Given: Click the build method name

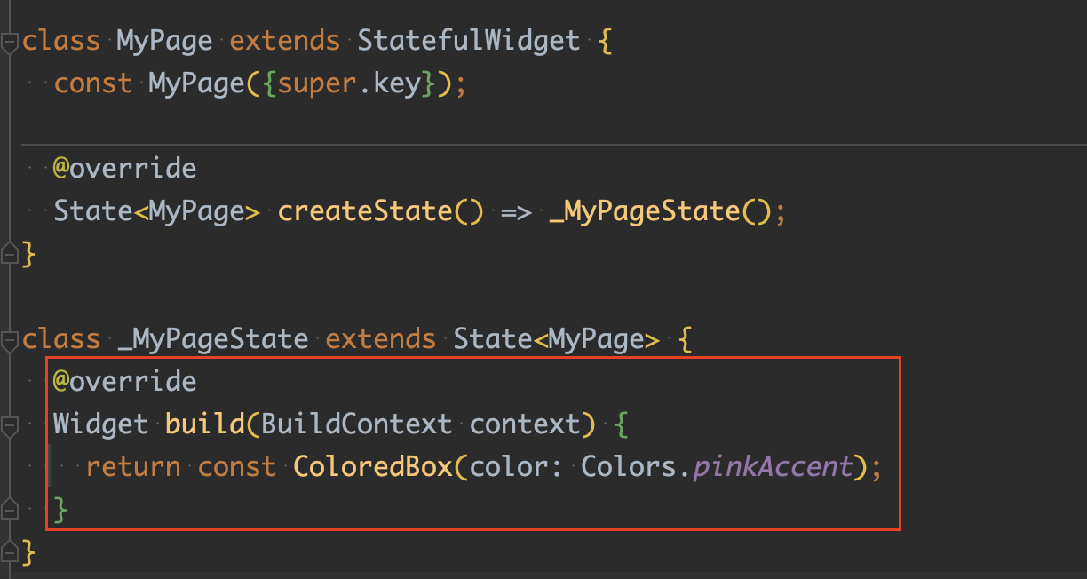Looking at the screenshot, I should tap(205, 424).
